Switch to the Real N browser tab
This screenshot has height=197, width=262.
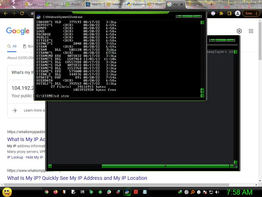[94, 4]
